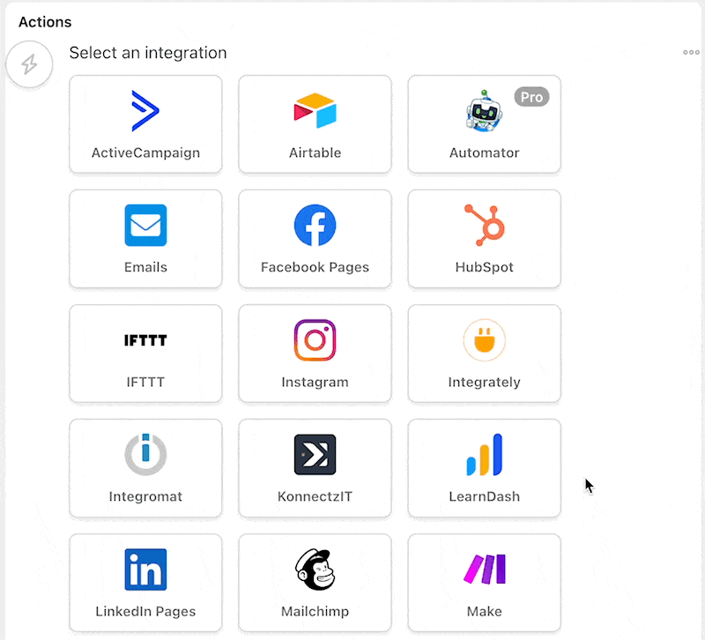Open the Facebook Pages integration
The width and height of the screenshot is (705, 640).
[x=314, y=238]
